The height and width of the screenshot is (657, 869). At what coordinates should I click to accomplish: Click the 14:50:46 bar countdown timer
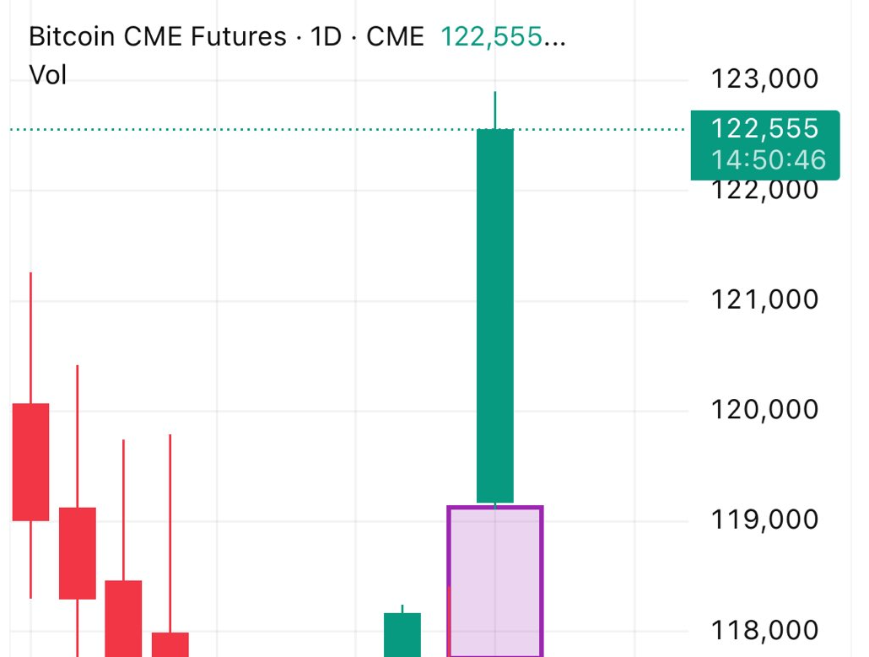point(768,160)
